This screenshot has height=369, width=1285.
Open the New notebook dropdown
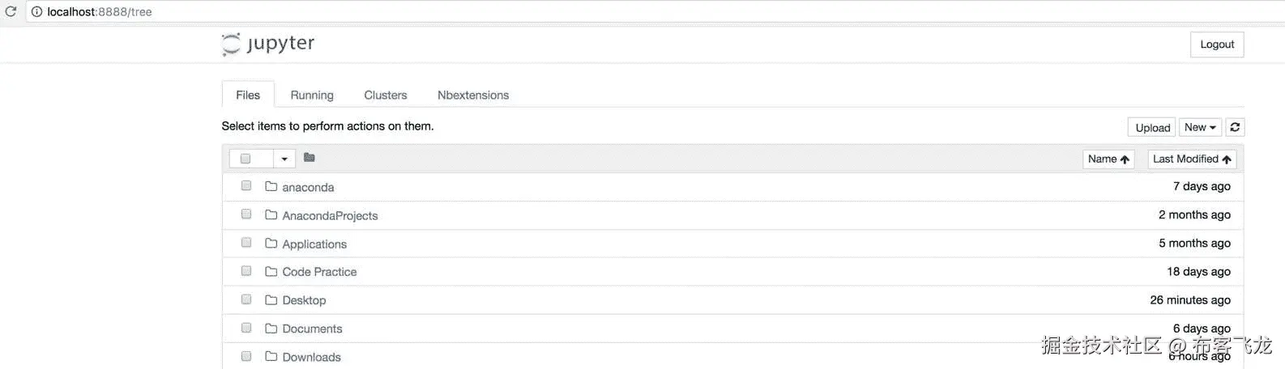pyautogui.click(x=1199, y=127)
